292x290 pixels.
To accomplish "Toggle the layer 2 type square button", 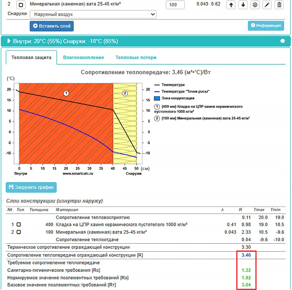I will pos(20,5).
